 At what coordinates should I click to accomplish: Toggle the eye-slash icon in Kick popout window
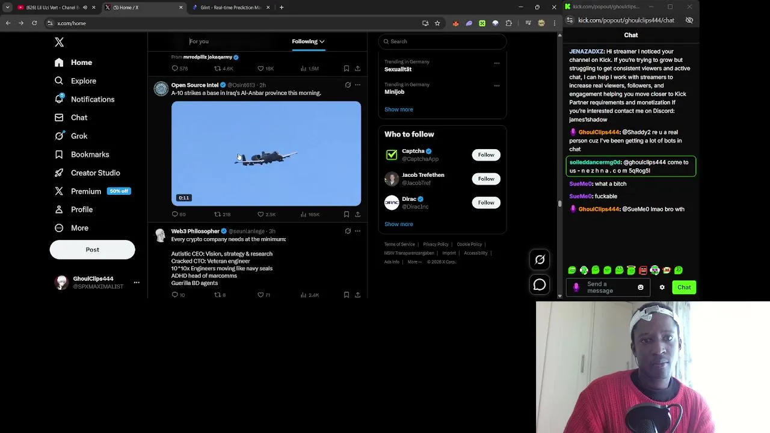pyautogui.click(x=689, y=20)
